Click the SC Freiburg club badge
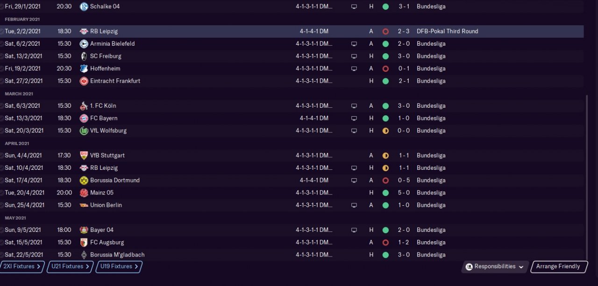598x286 pixels. click(84, 56)
